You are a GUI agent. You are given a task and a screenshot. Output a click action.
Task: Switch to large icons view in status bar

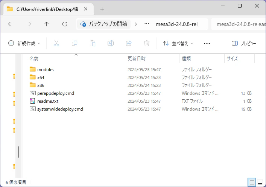tap(260, 182)
